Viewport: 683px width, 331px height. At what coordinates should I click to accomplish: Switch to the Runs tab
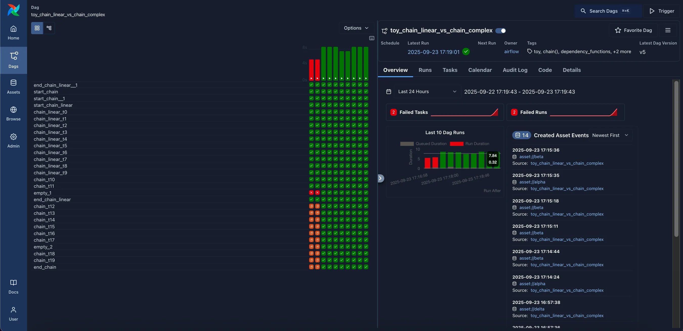[x=425, y=70]
